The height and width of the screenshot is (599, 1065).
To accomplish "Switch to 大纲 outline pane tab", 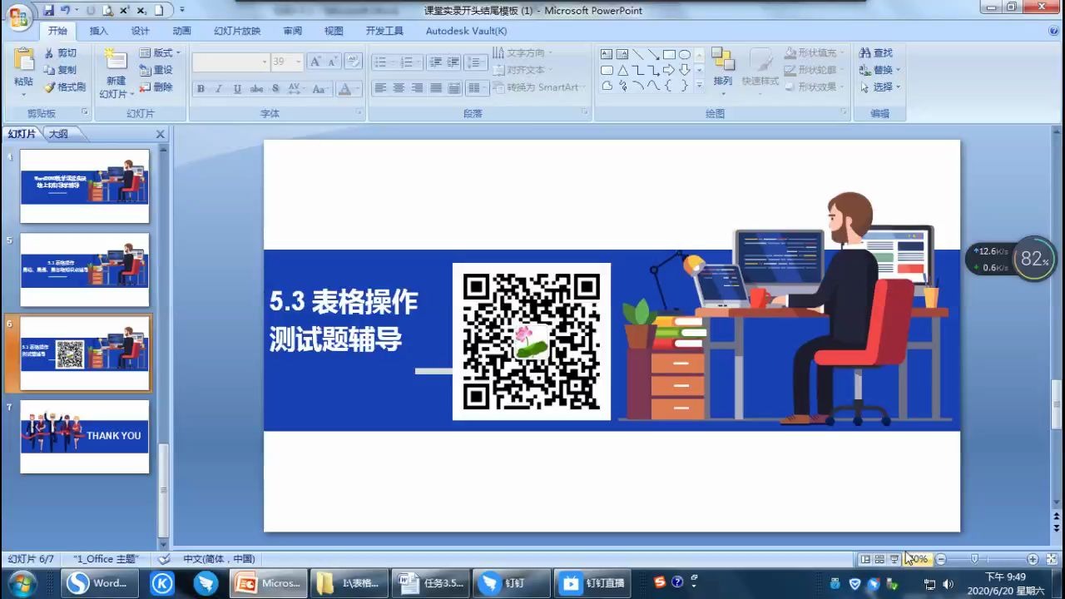I will pyautogui.click(x=57, y=134).
